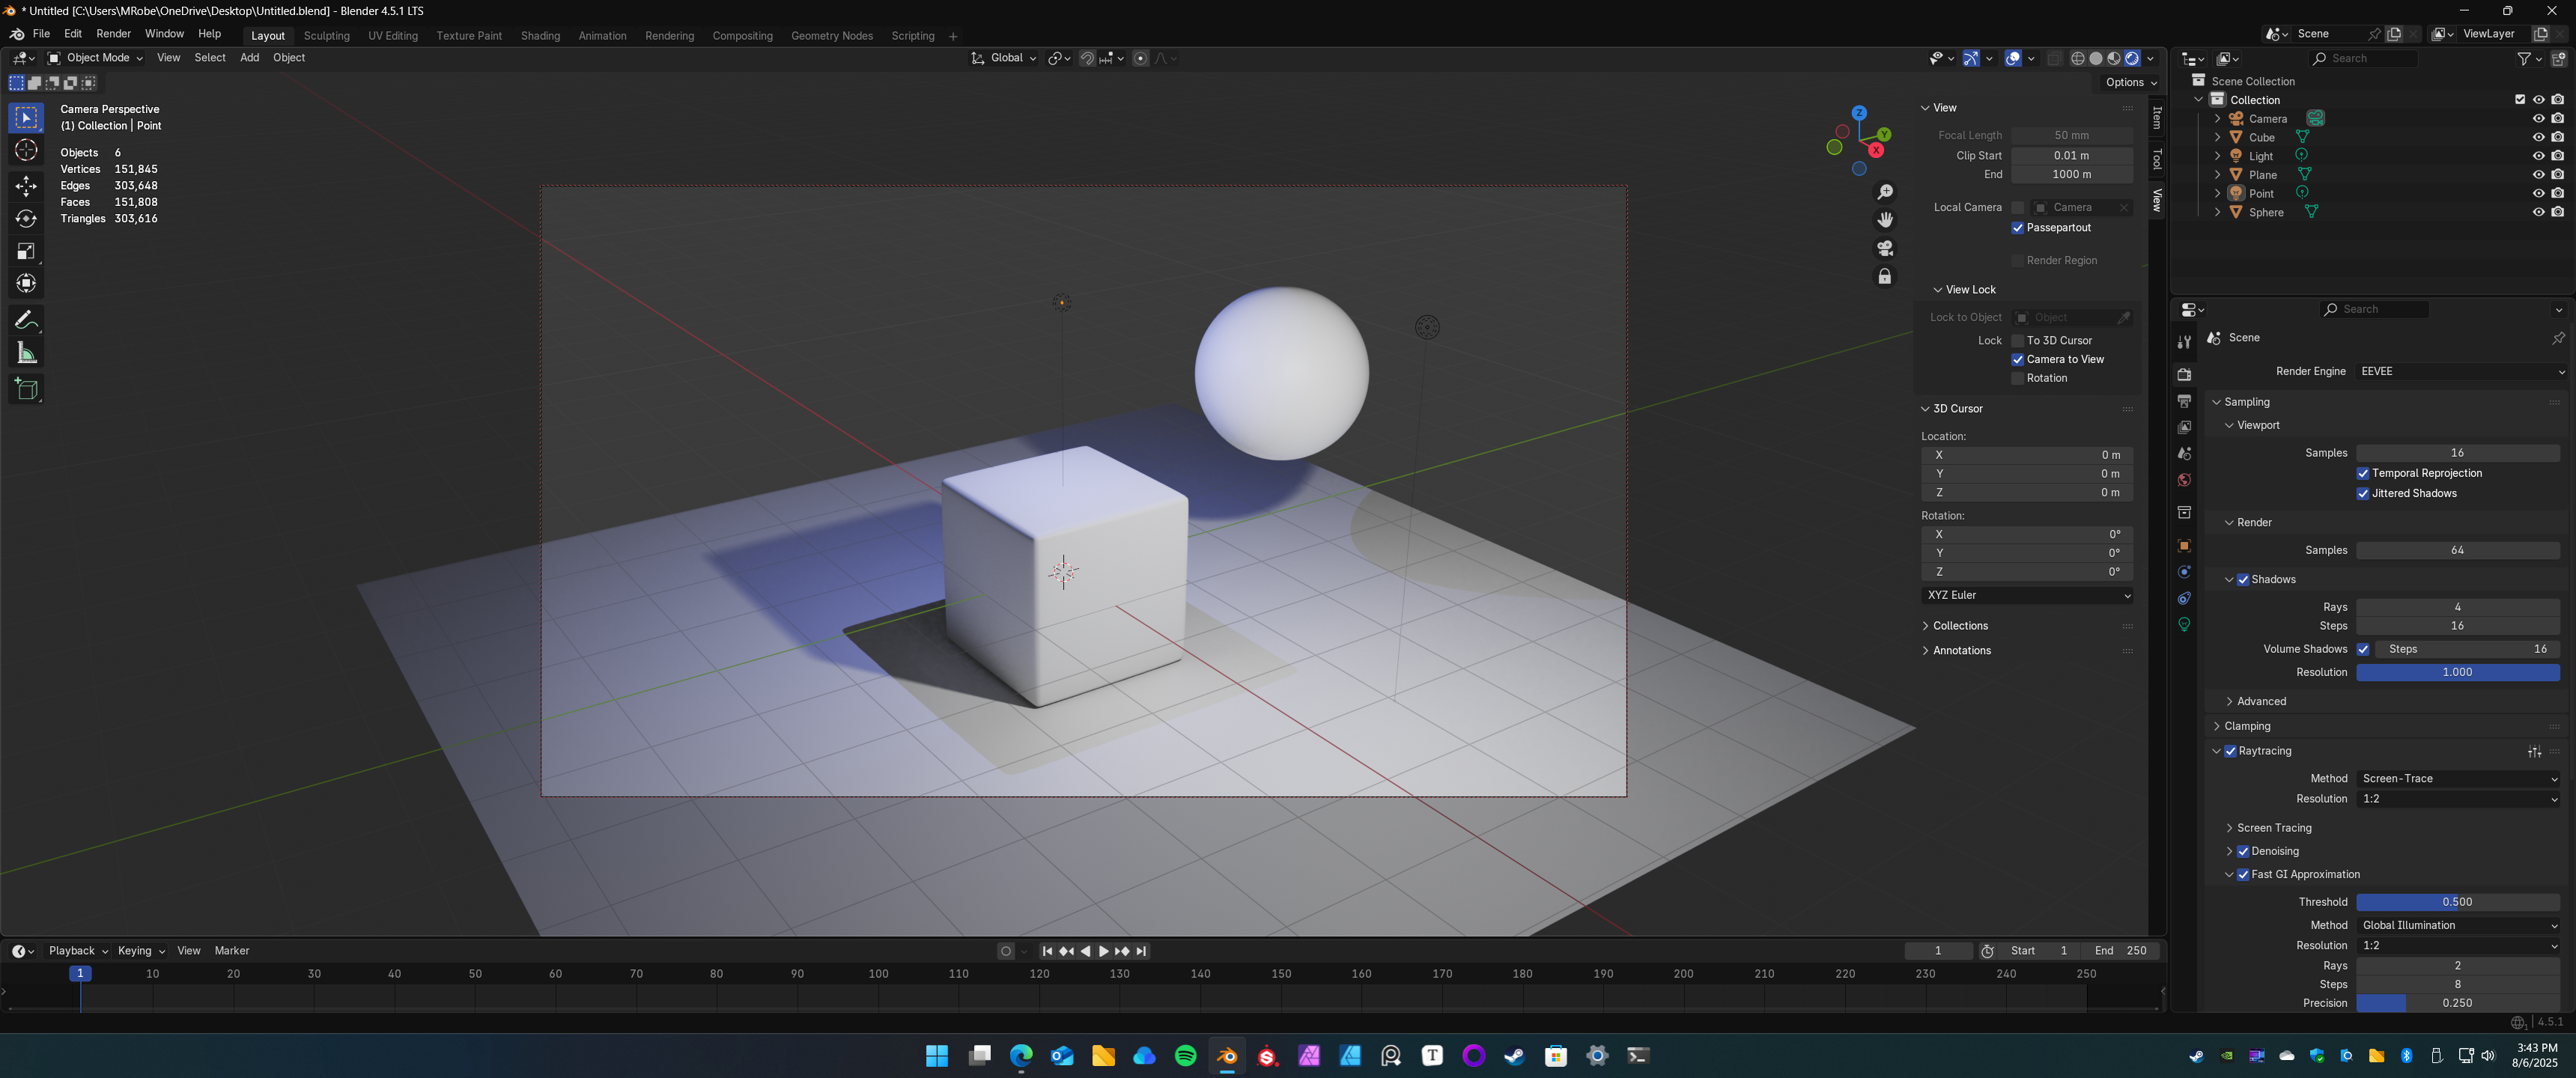
Task: Toggle camera view with the camera icon
Action: point(1885,248)
